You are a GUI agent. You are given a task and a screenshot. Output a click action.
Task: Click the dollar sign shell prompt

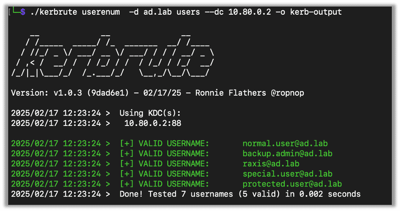click(x=23, y=12)
